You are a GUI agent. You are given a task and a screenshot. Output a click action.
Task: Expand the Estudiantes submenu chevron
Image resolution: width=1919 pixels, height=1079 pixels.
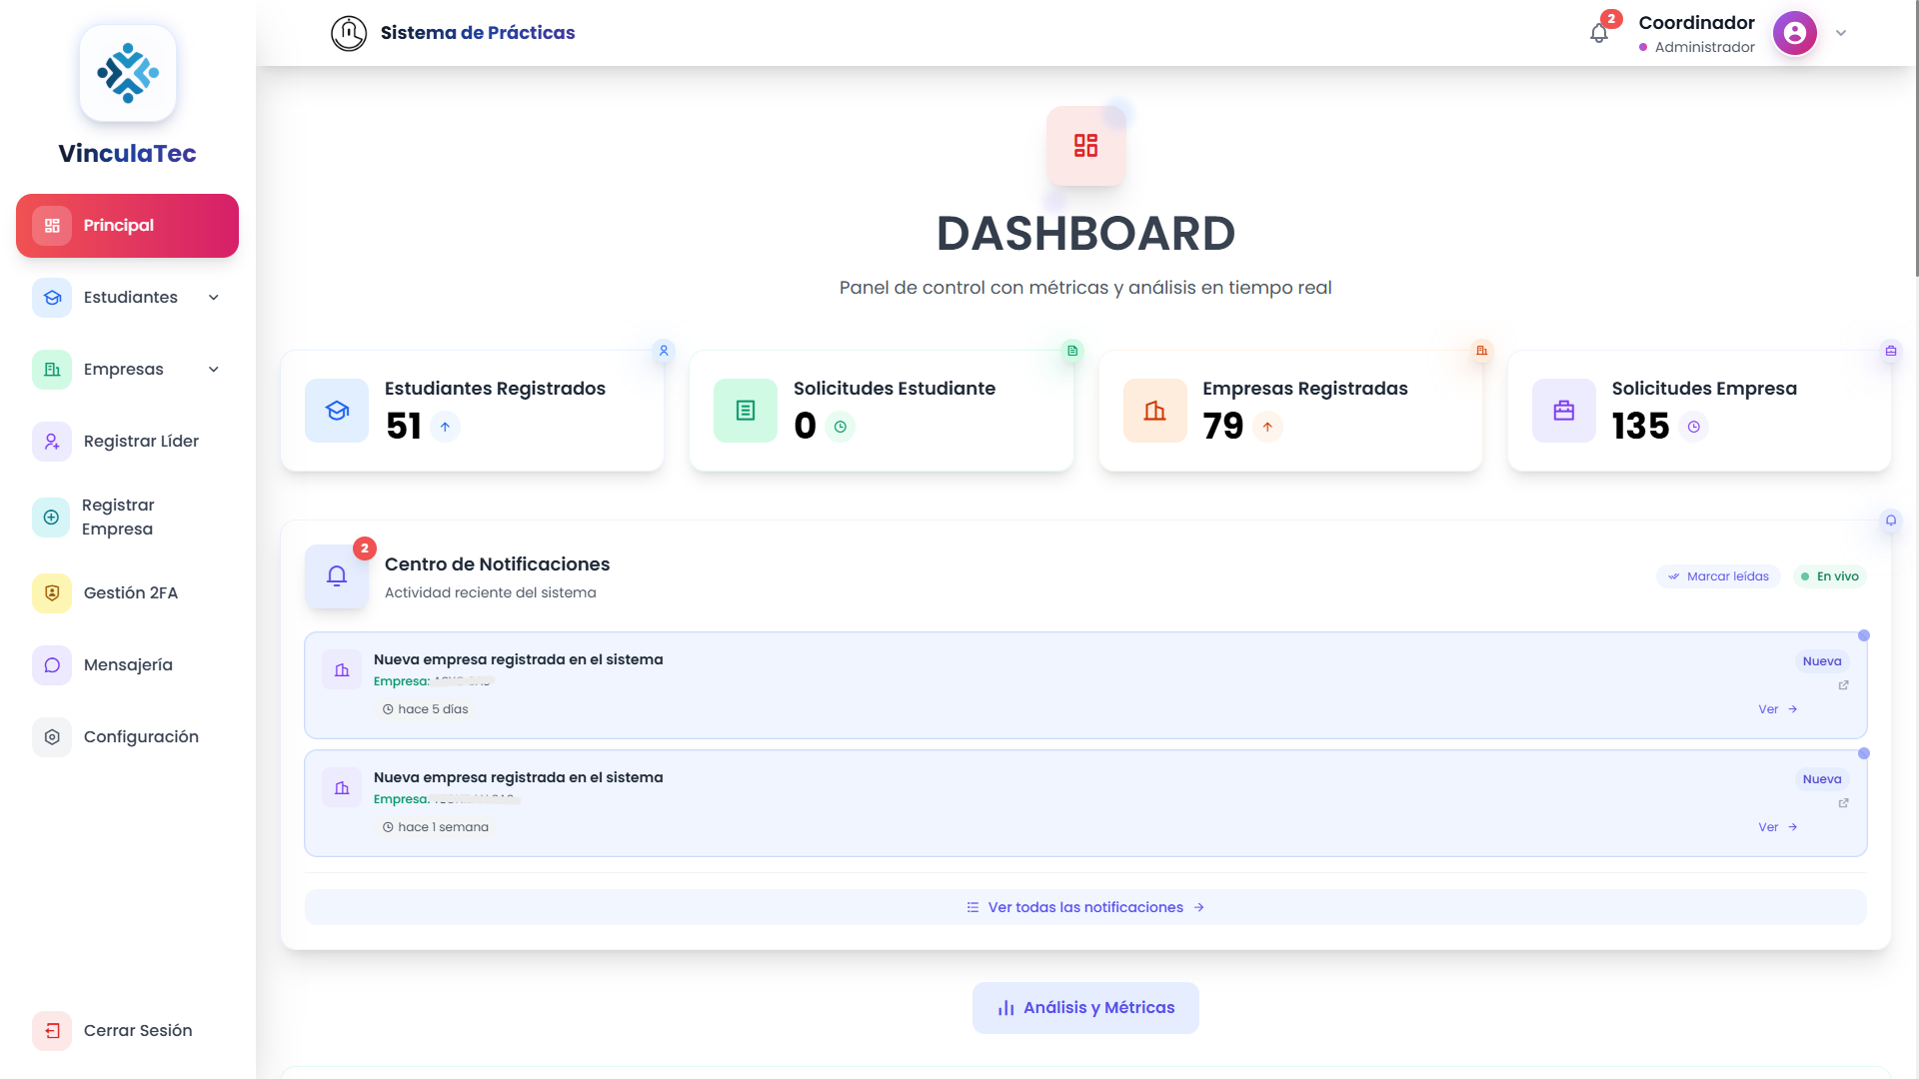click(213, 298)
